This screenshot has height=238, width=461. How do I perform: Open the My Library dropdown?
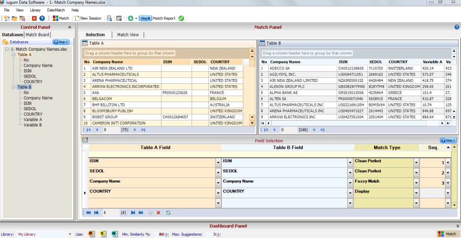coord(71,234)
